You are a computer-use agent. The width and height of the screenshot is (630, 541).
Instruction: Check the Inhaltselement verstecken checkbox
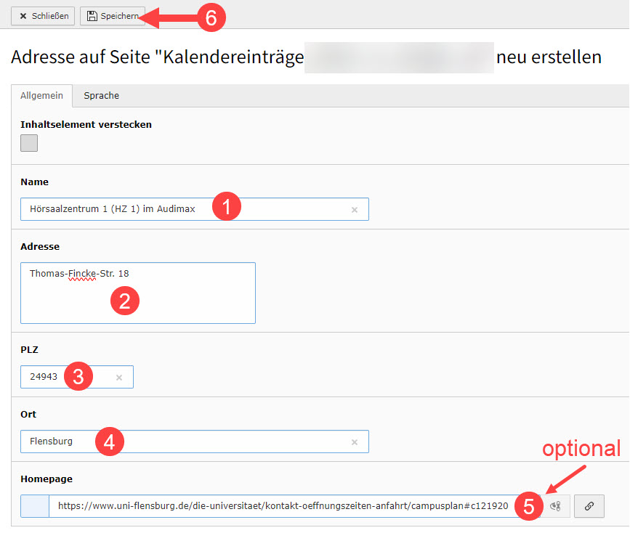coord(29,143)
